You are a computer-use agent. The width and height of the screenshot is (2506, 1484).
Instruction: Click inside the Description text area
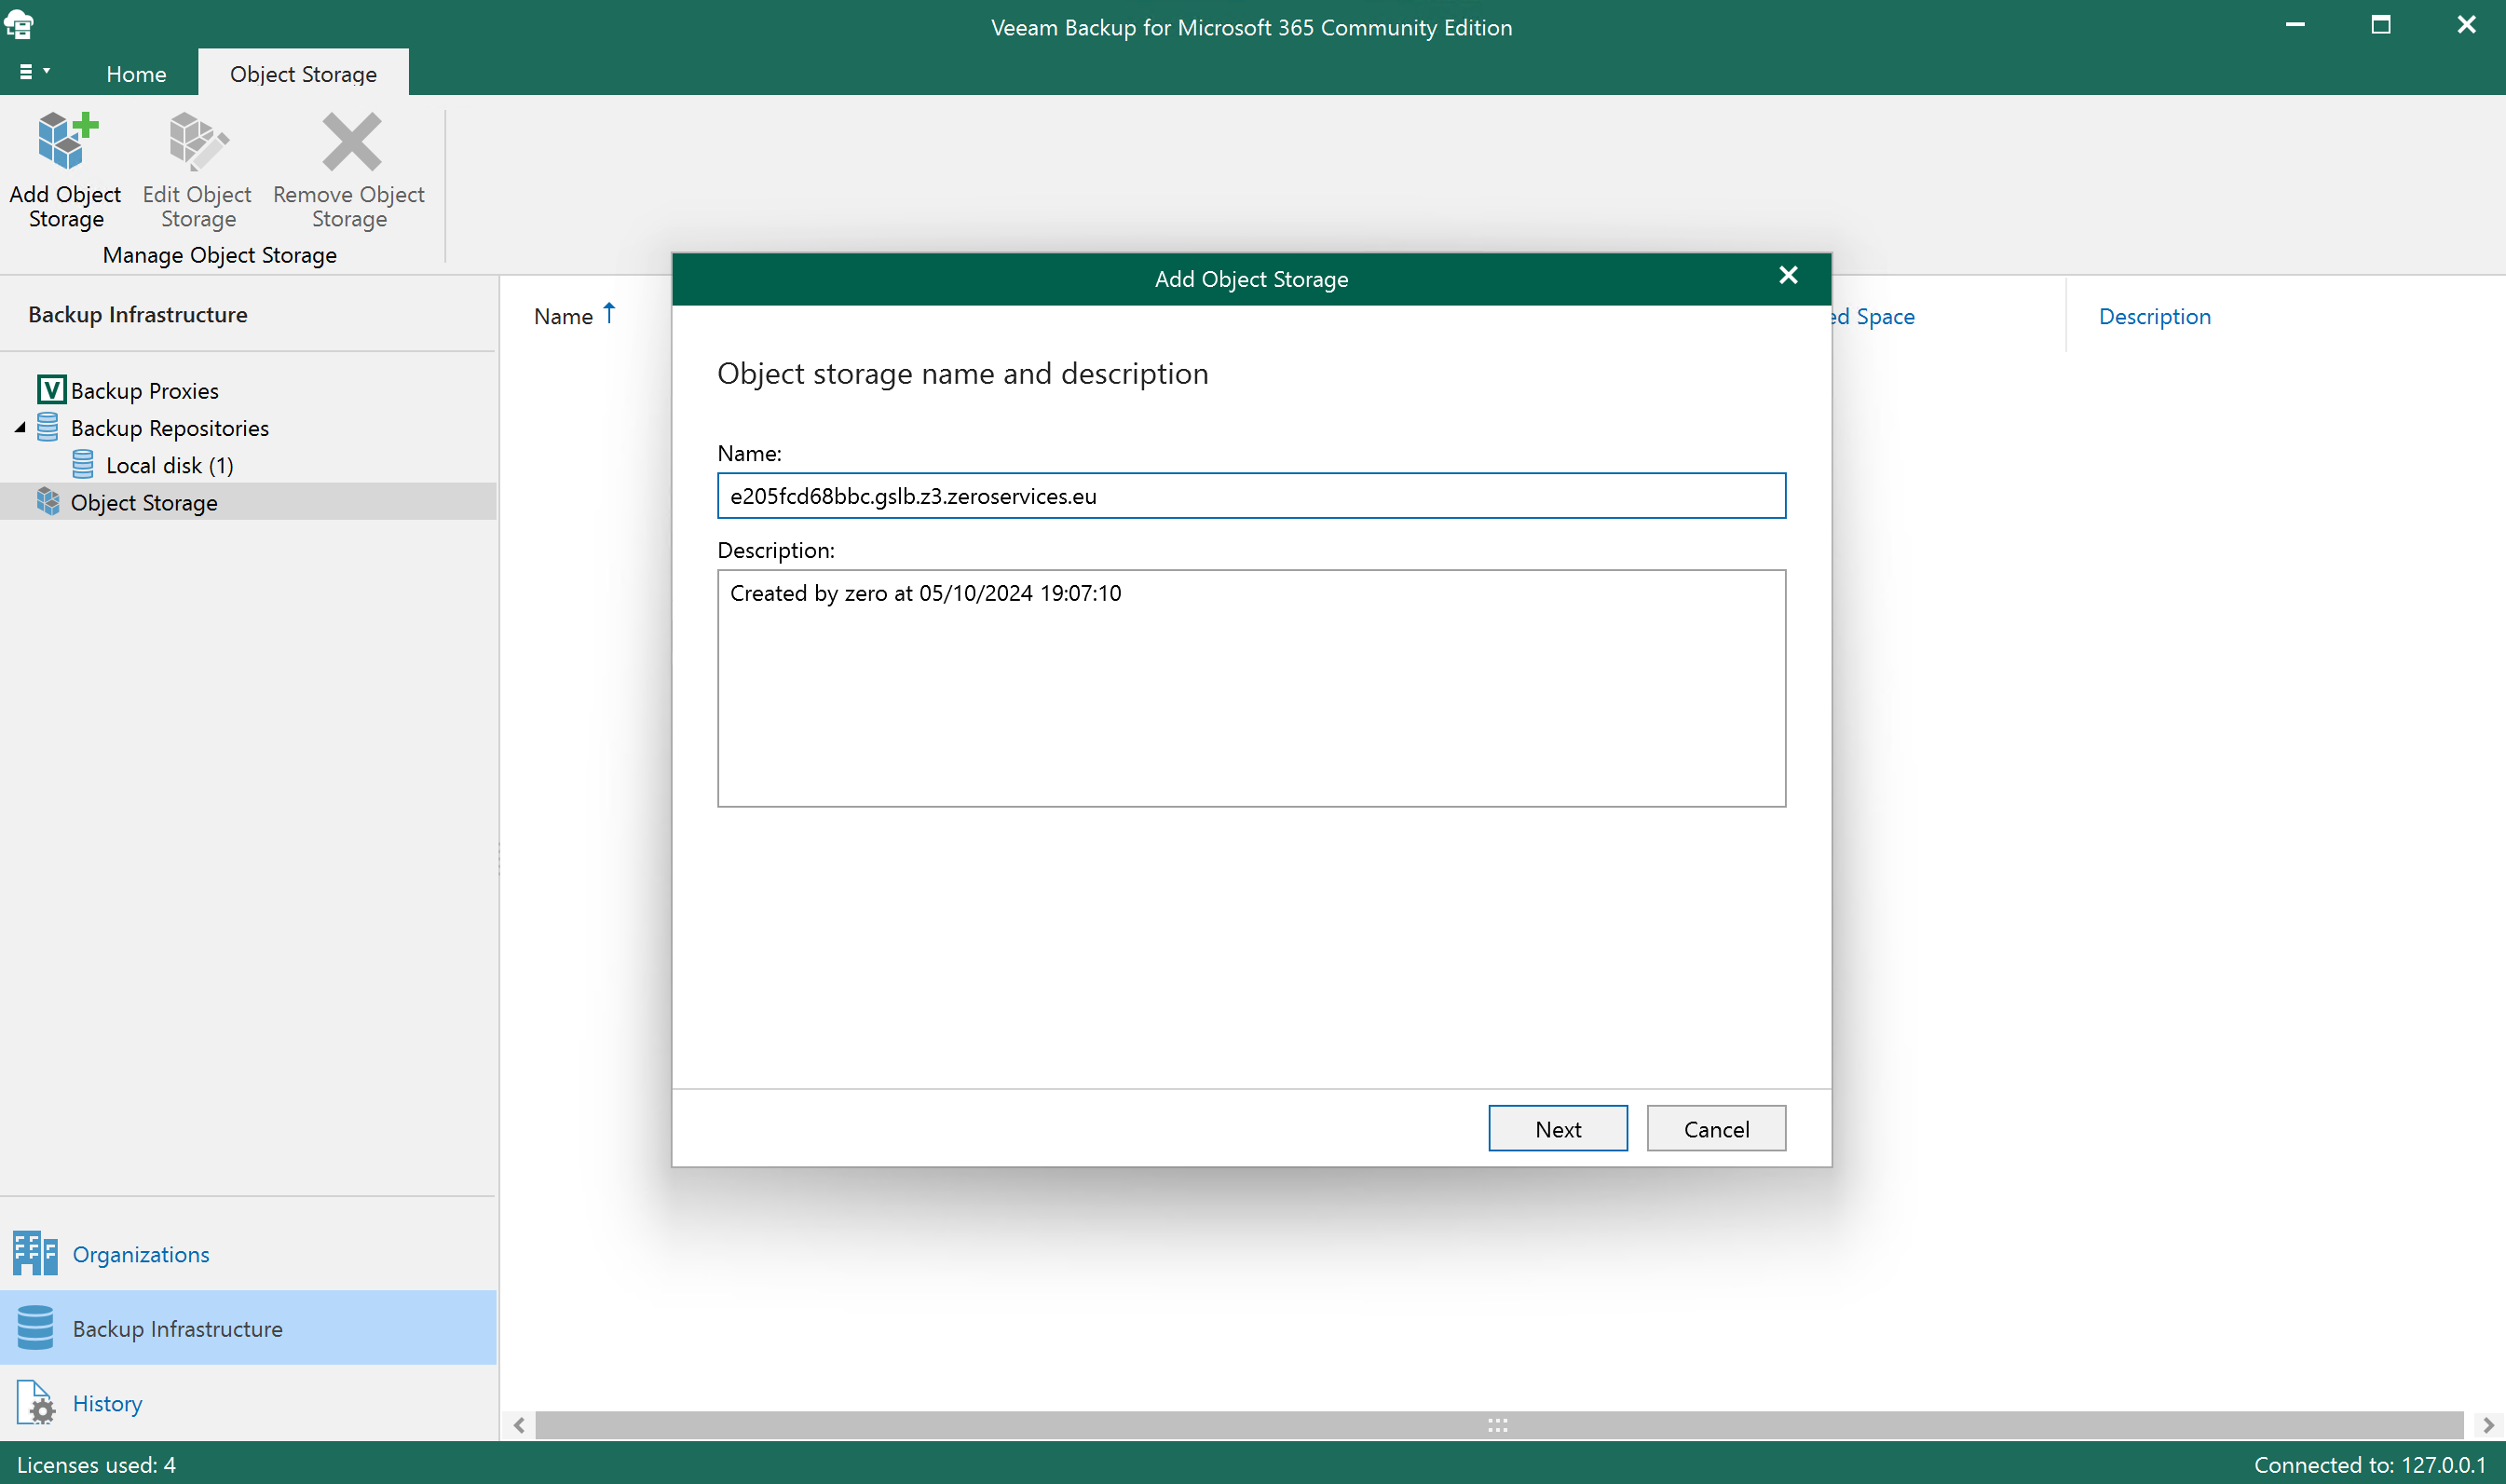(x=1250, y=688)
